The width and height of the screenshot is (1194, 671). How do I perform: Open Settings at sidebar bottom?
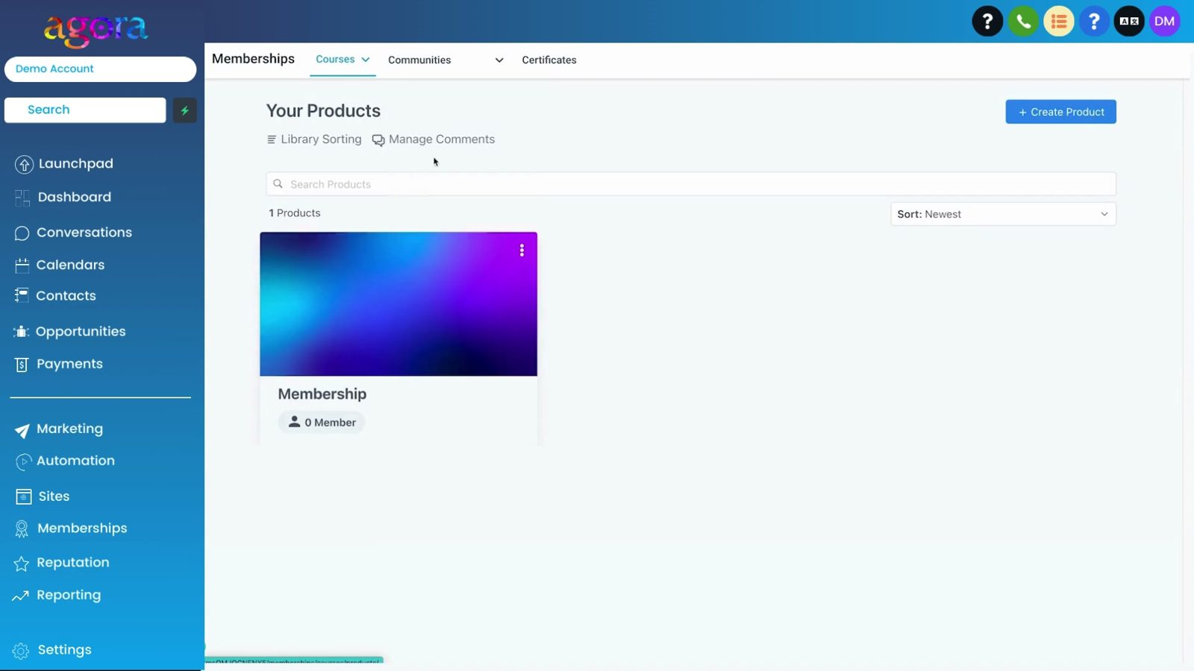point(52,650)
